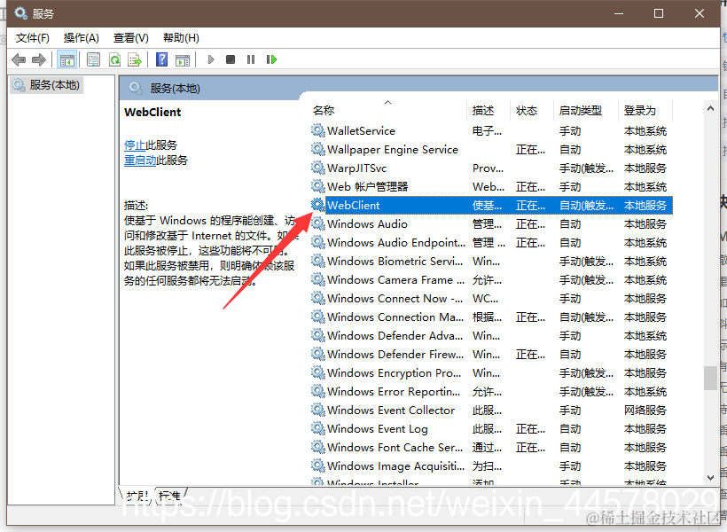Click WC... description of Windows Connect Now
Screen dimensions: 727x532
485,298
